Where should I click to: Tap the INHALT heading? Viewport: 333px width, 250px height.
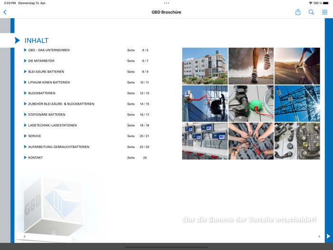pos(36,40)
